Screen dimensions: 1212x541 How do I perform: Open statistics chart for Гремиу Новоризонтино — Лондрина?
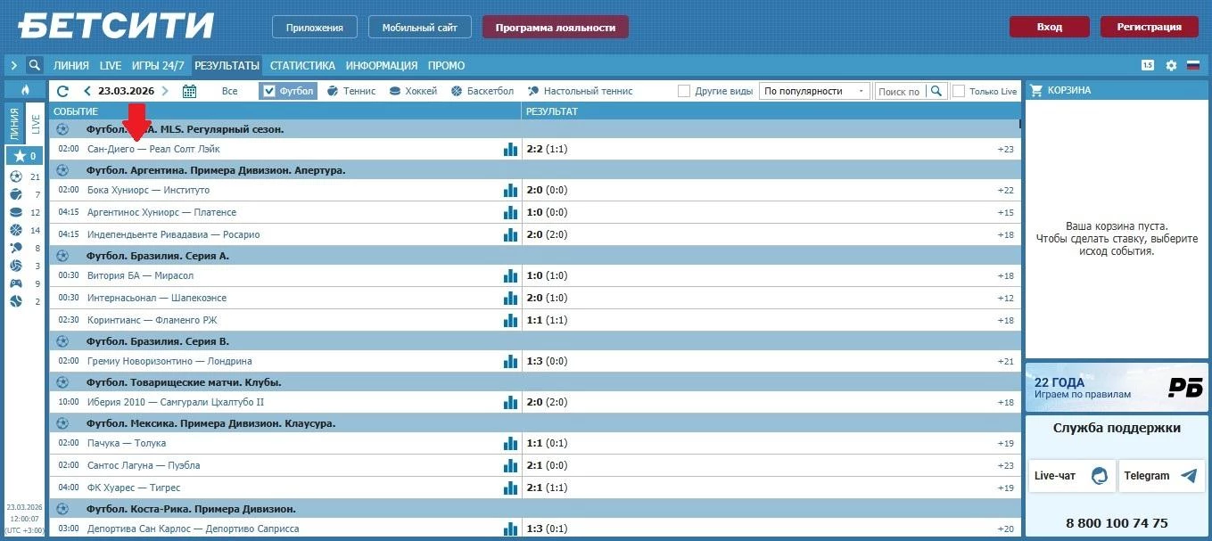point(510,361)
